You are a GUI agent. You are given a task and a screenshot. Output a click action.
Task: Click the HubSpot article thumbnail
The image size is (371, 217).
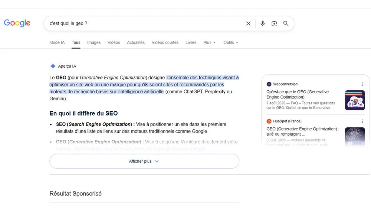click(355, 137)
